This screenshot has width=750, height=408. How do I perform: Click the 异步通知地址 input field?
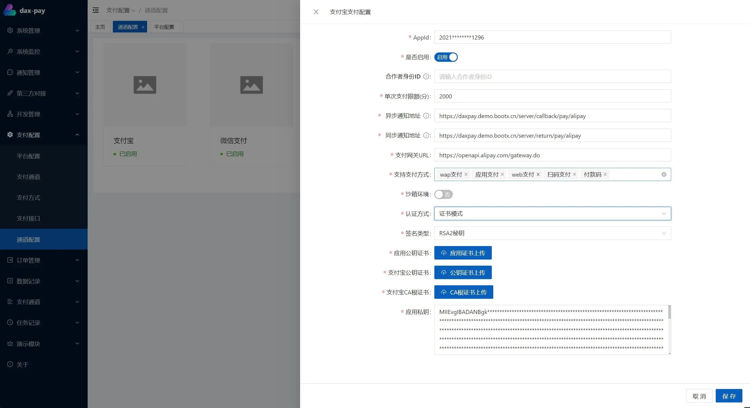point(552,116)
